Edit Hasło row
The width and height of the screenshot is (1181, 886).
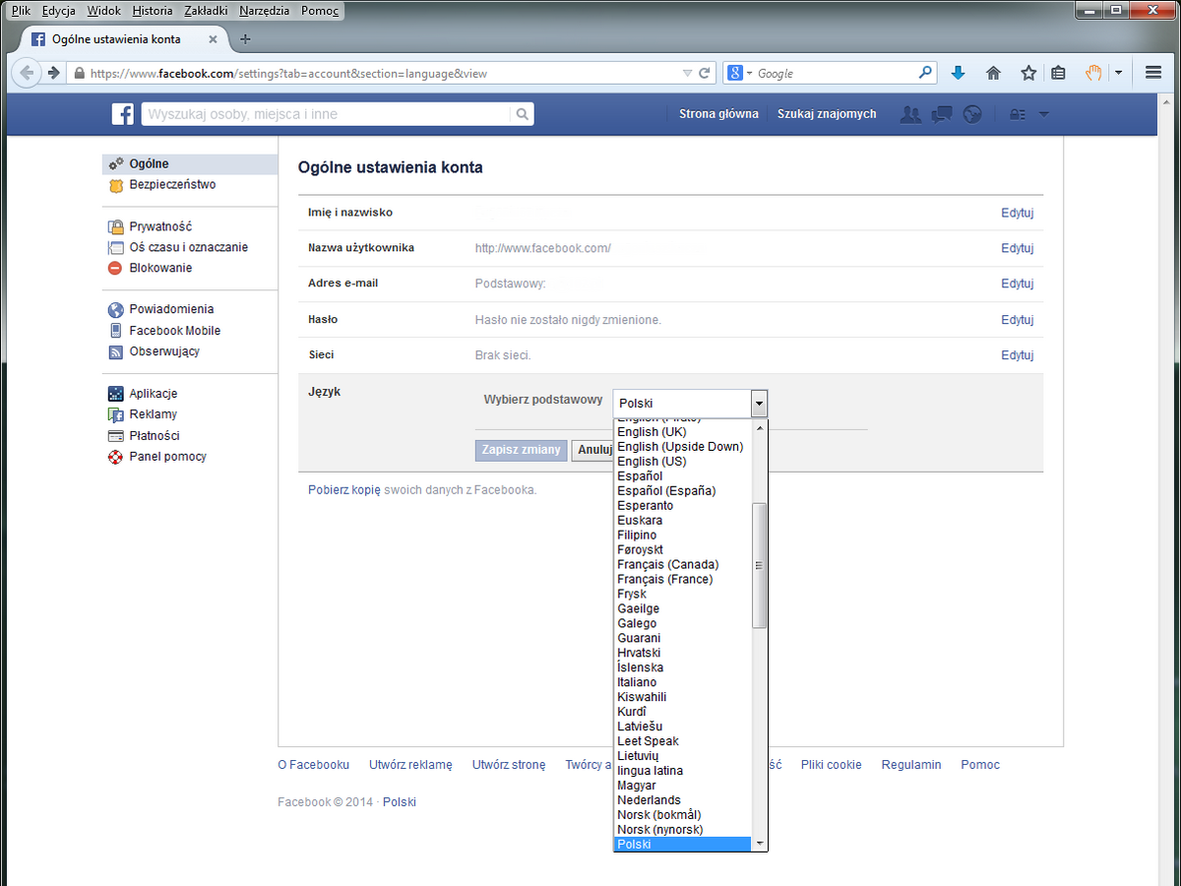point(1018,320)
